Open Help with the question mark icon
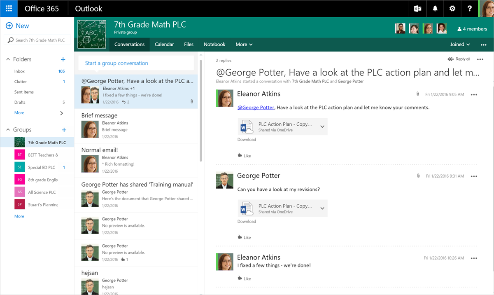Screen dimensions: 494x295 pos(469,8)
